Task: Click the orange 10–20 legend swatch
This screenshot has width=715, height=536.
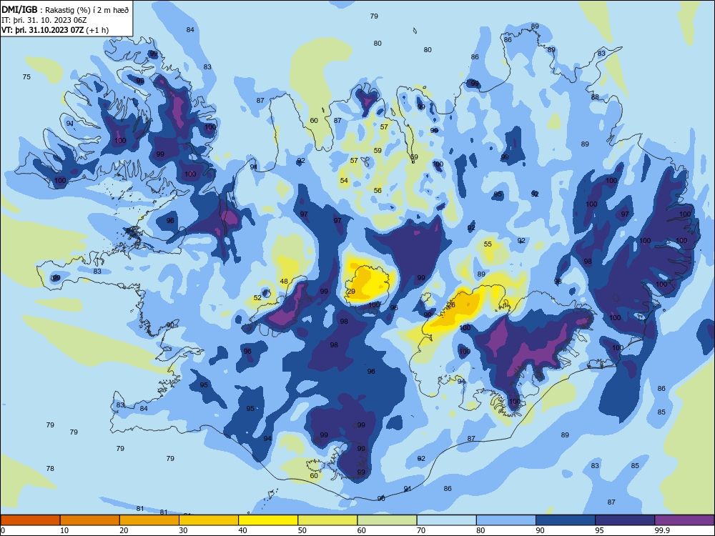Action: click(x=90, y=520)
